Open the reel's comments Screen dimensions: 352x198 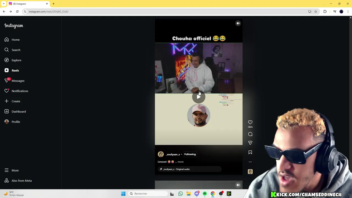pos(250,134)
